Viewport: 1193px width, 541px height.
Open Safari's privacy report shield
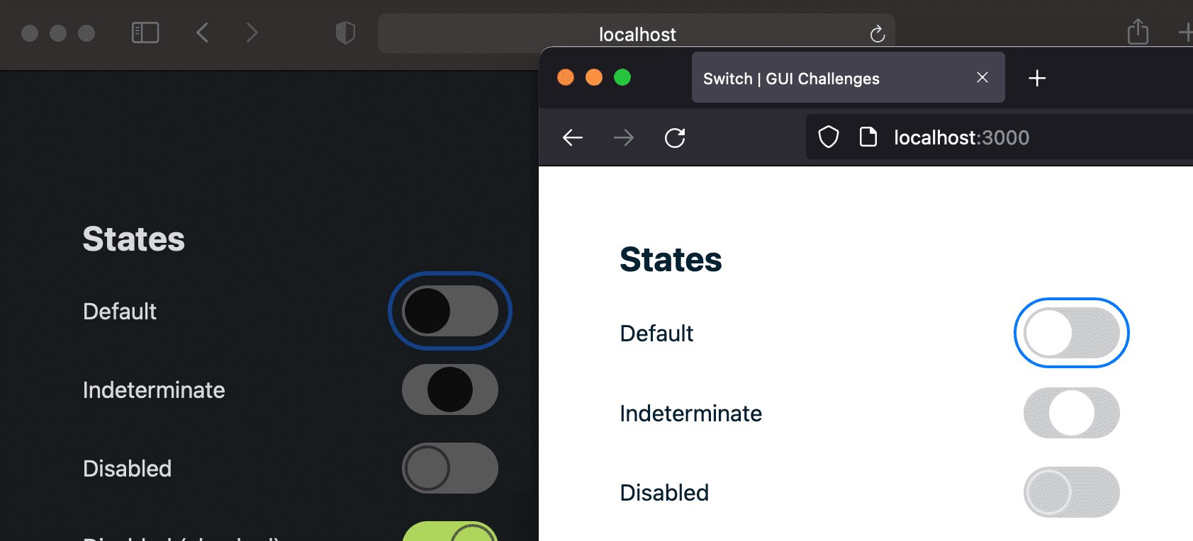tap(345, 33)
